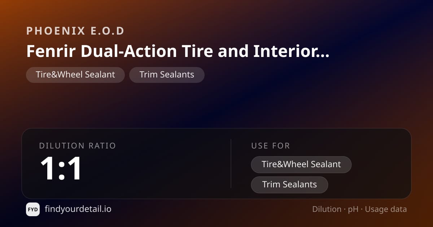Open the findyourdetail.io link
Screen dimensions: 433x227
tap(78, 209)
